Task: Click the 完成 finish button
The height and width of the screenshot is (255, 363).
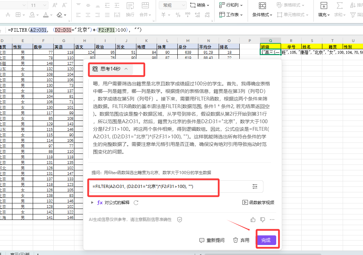Action: pos(267,240)
